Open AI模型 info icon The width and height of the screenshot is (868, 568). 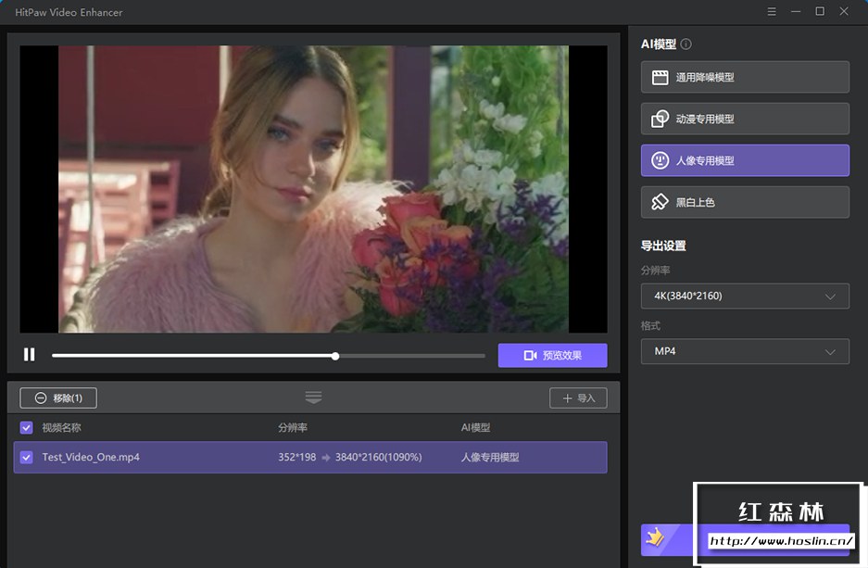(x=686, y=44)
